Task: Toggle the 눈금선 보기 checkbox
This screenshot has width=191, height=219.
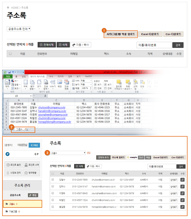Action: [x=95, y=84]
